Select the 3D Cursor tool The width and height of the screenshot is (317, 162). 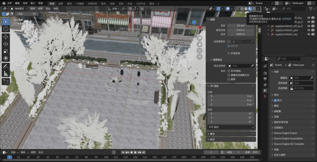pos(6,29)
